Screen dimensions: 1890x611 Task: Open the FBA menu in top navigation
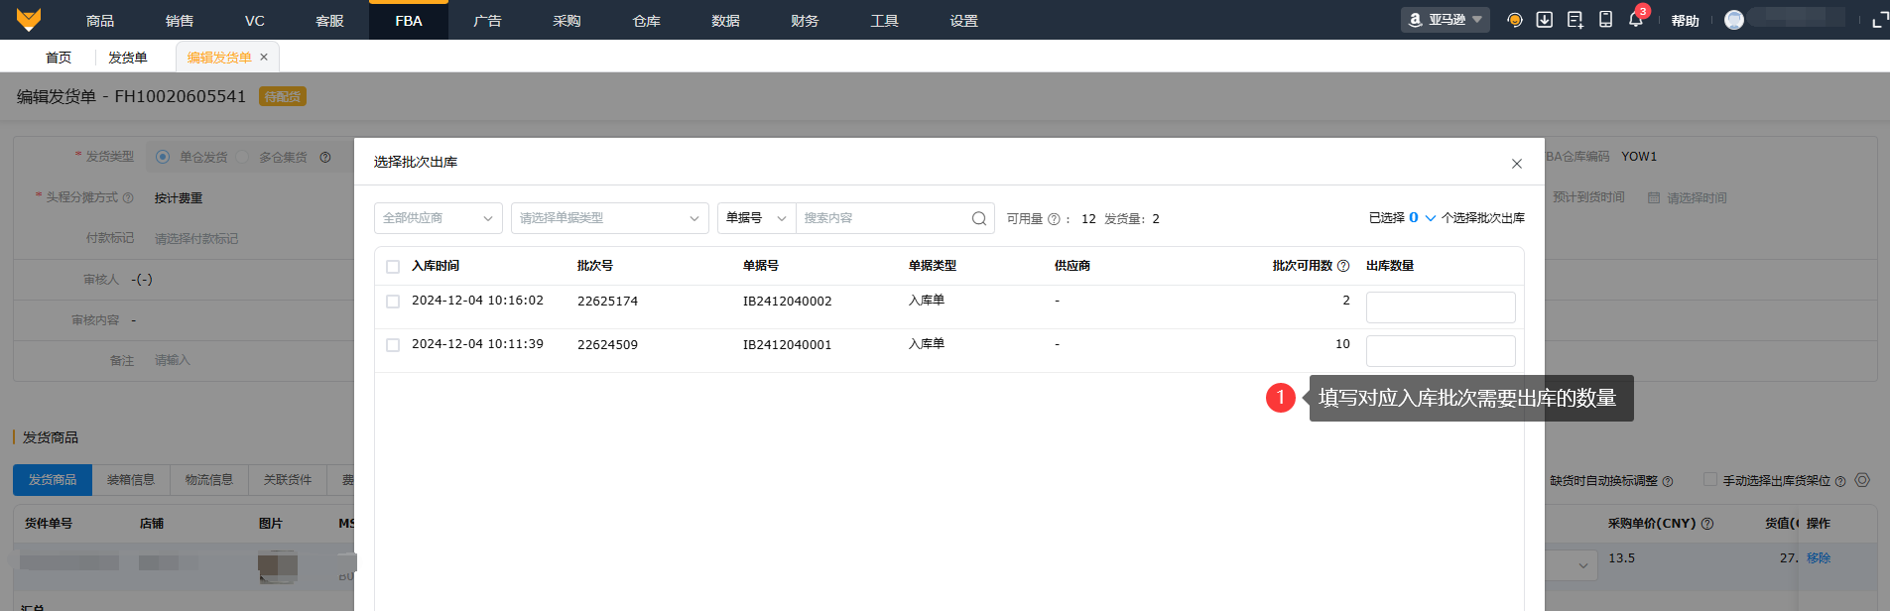point(408,21)
